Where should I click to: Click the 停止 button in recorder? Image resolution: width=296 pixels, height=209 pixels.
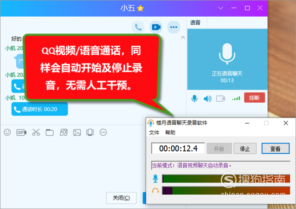pos(245,149)
